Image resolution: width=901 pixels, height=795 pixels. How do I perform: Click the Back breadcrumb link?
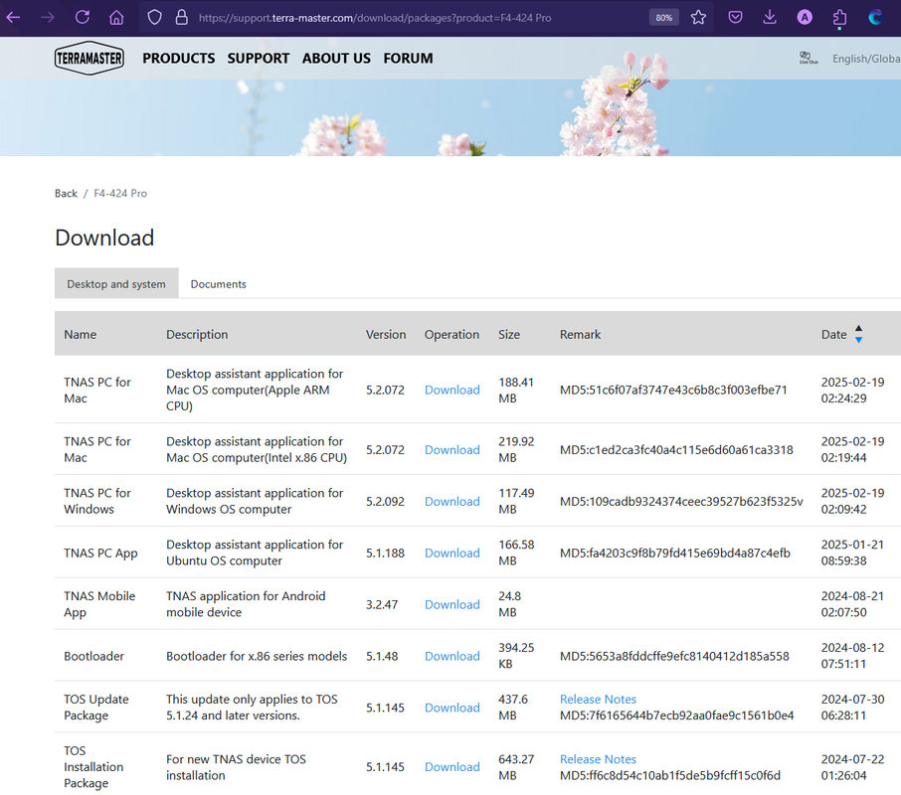pos(66,194)
